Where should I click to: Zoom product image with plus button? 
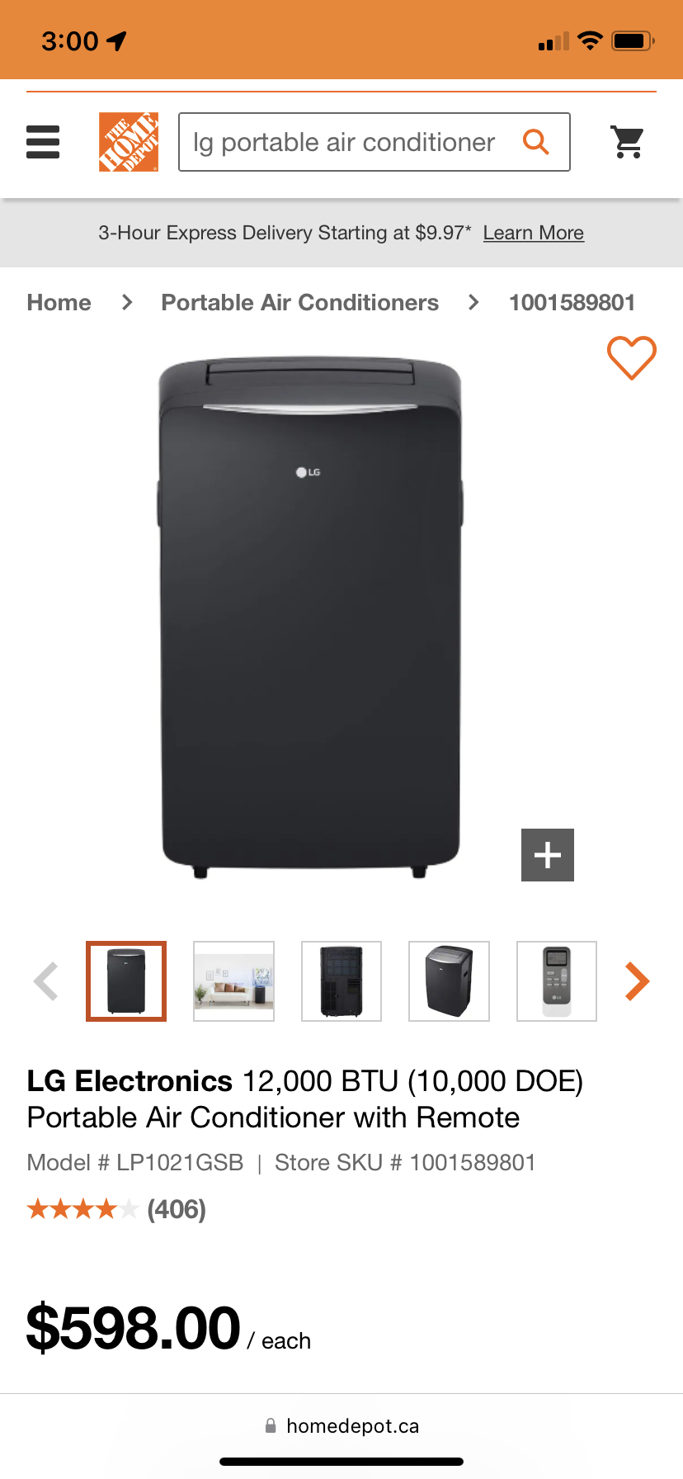[x=548, y=855]
